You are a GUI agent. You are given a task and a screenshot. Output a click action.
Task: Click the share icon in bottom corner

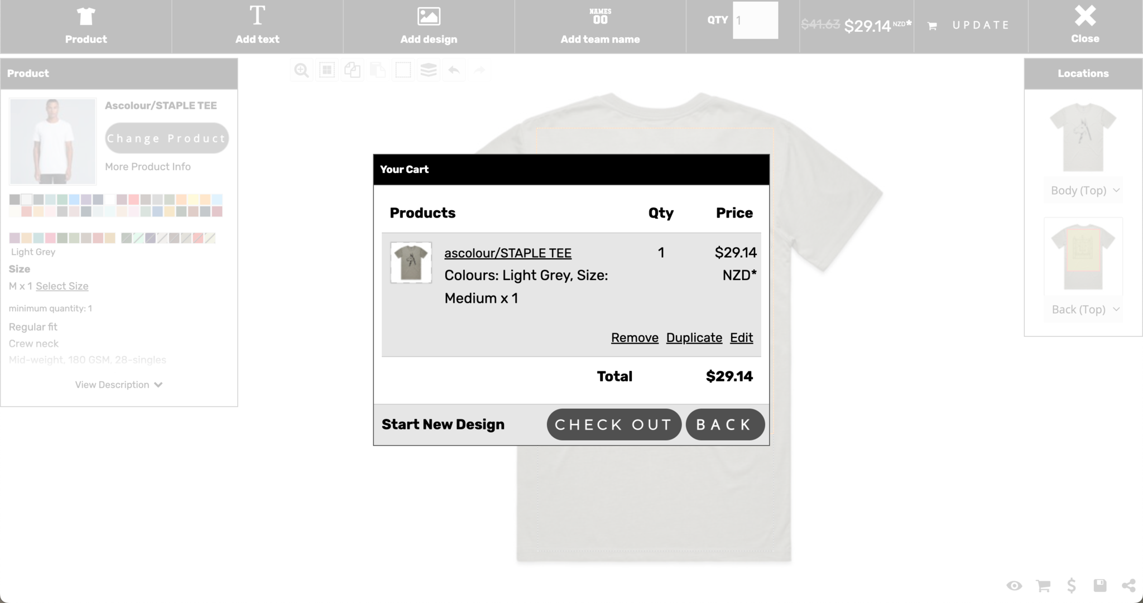[1128, 585]
